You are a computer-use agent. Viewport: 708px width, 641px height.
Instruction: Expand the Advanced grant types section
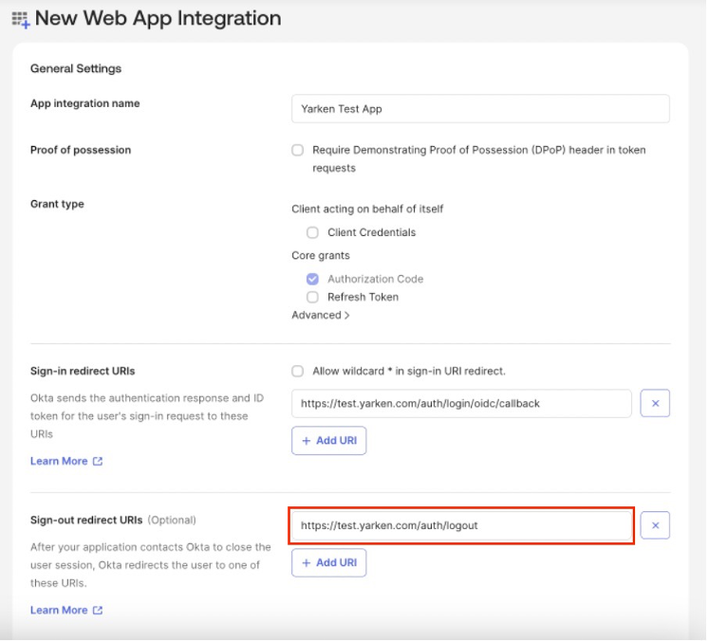321,316
